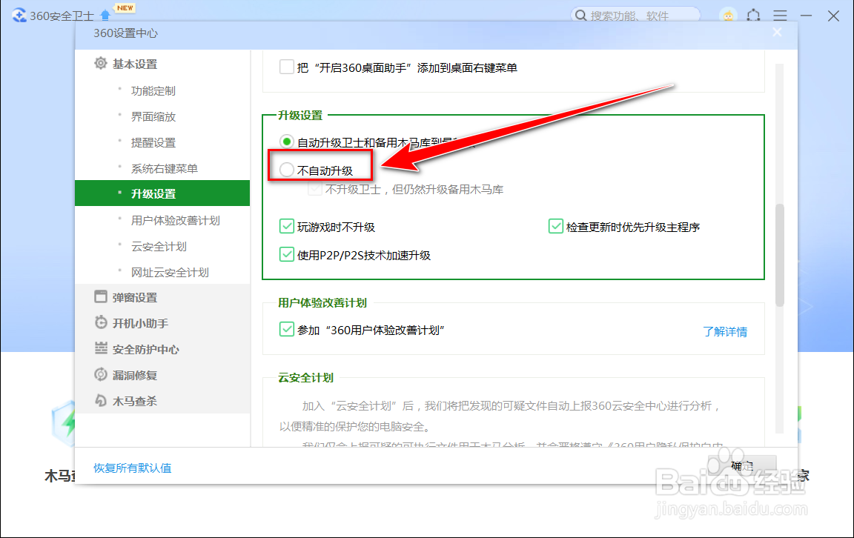Open 云安全计划 in the sidebar
This screenshot has height=538, width=854.
click(x=159, y=247)
